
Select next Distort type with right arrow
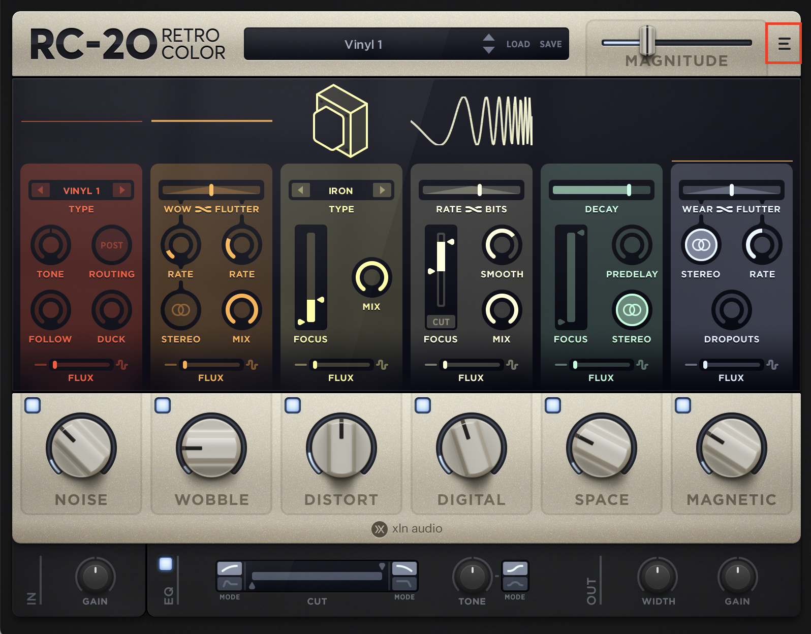pos(382,190)
